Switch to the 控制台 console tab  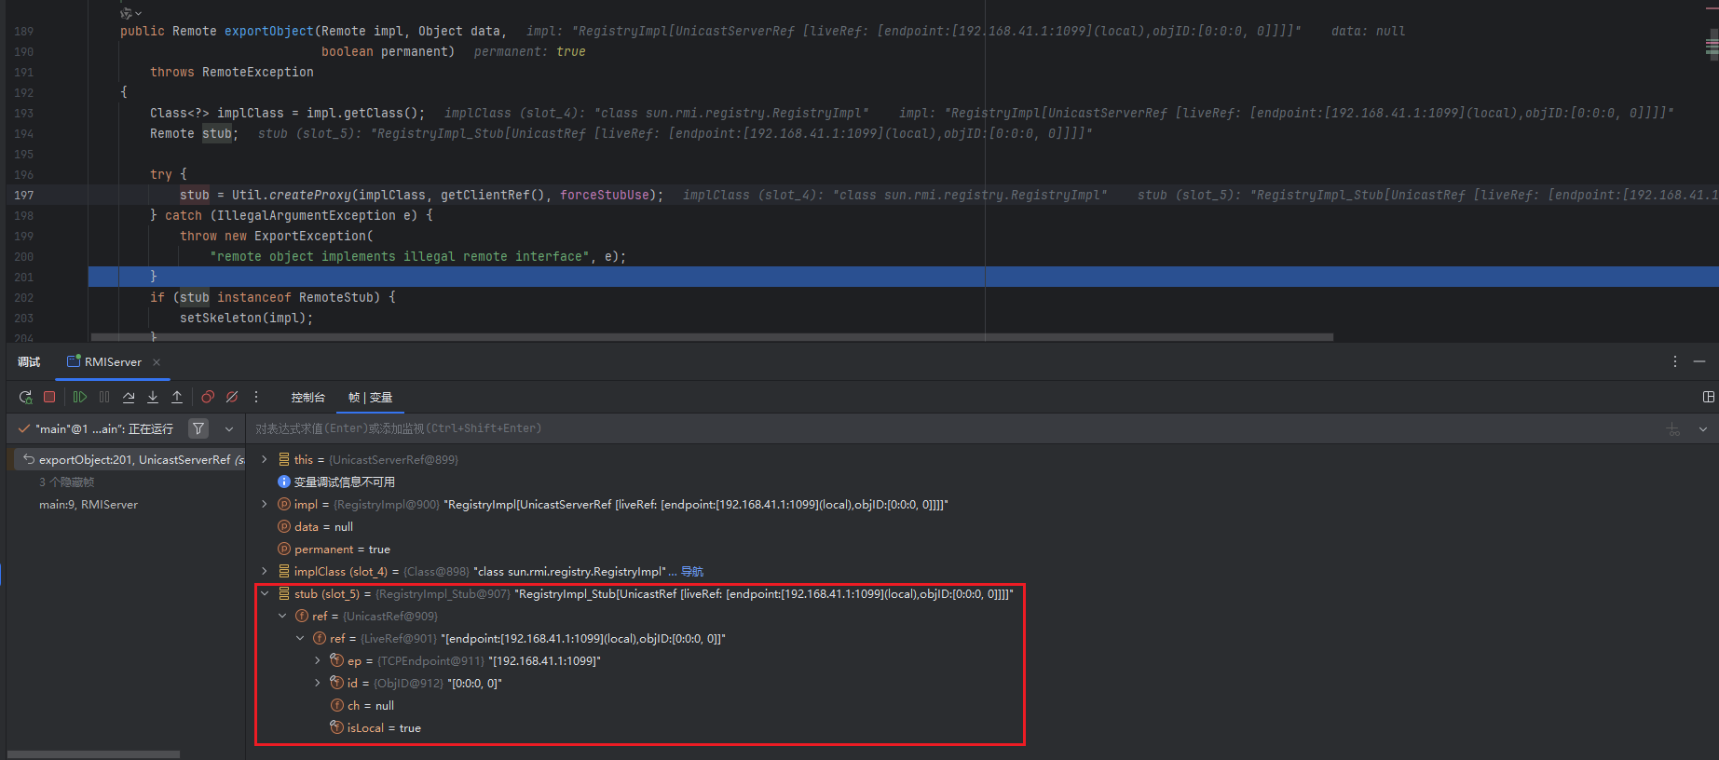307,398
